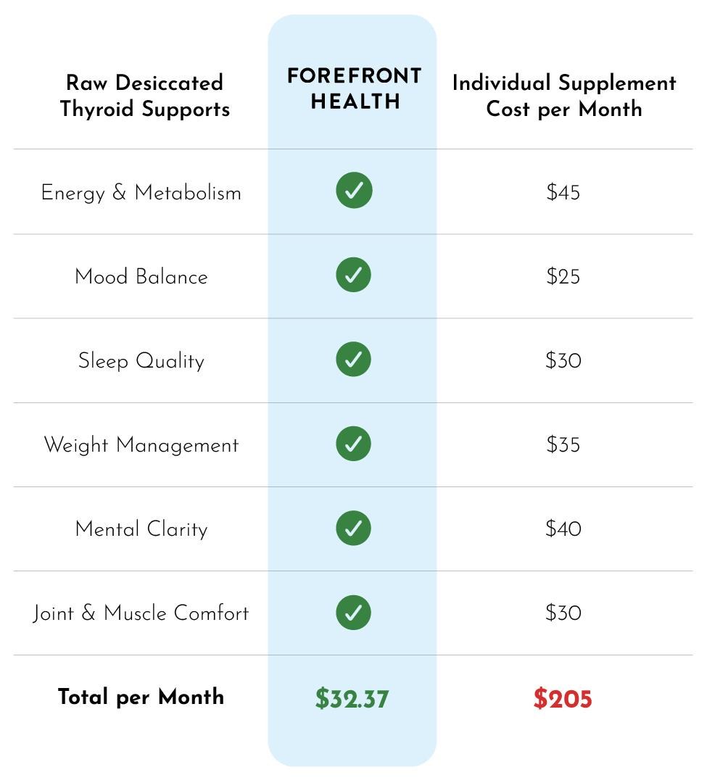
Task: Click the Total per Month label
Action: coord(141,697)
